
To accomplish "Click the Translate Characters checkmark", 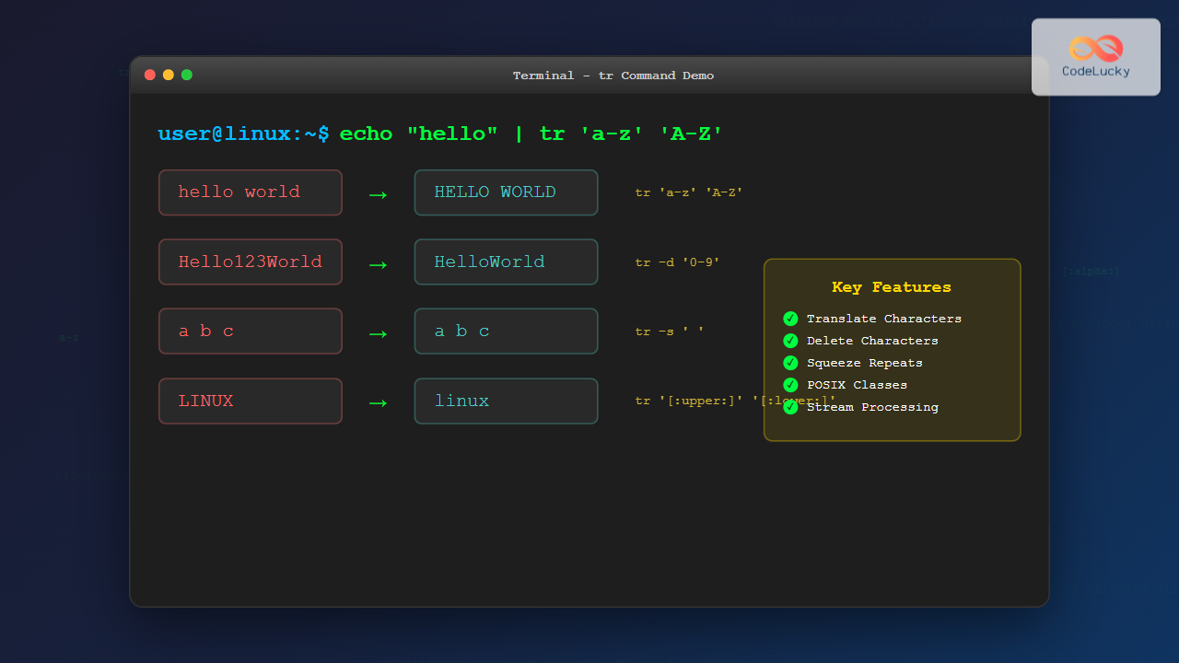I will click(790, 319).
